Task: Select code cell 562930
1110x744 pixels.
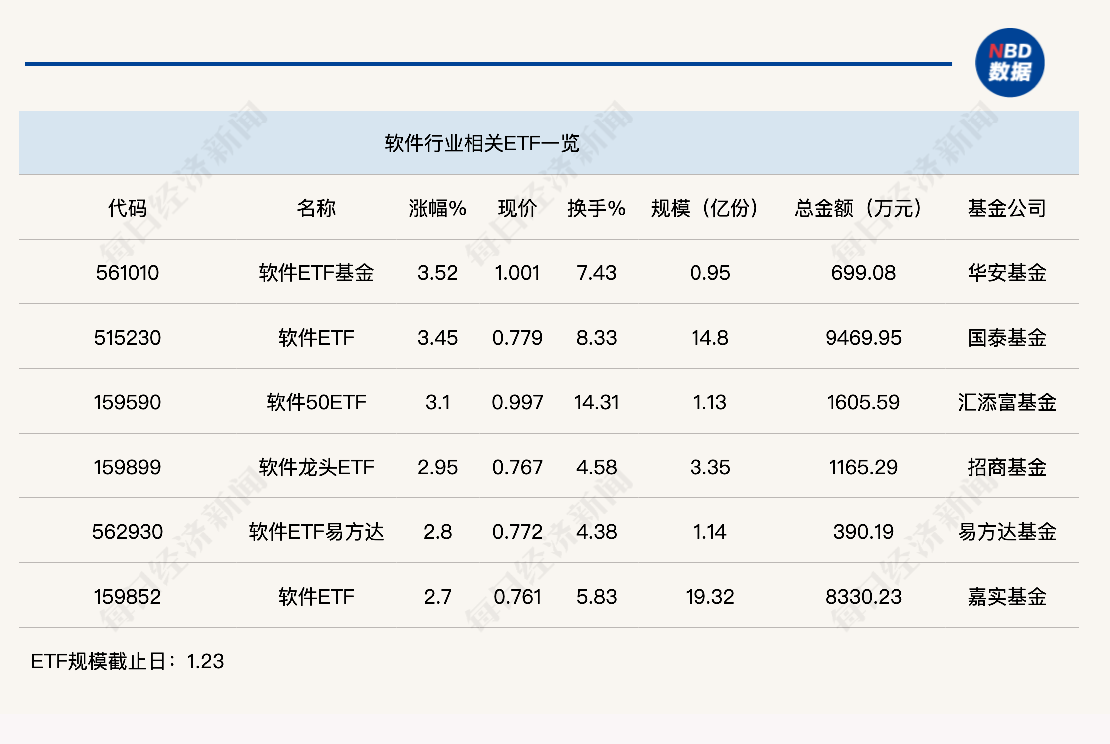Action: (x=128, y=532)
